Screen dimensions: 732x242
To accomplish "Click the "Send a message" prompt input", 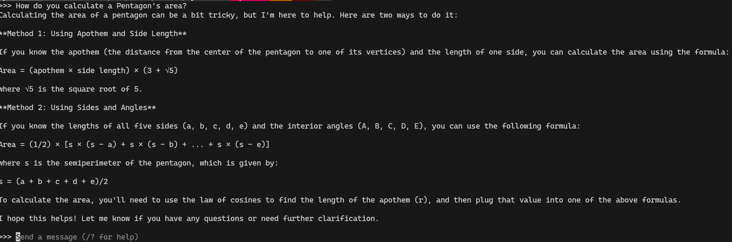I will [78, 237].
